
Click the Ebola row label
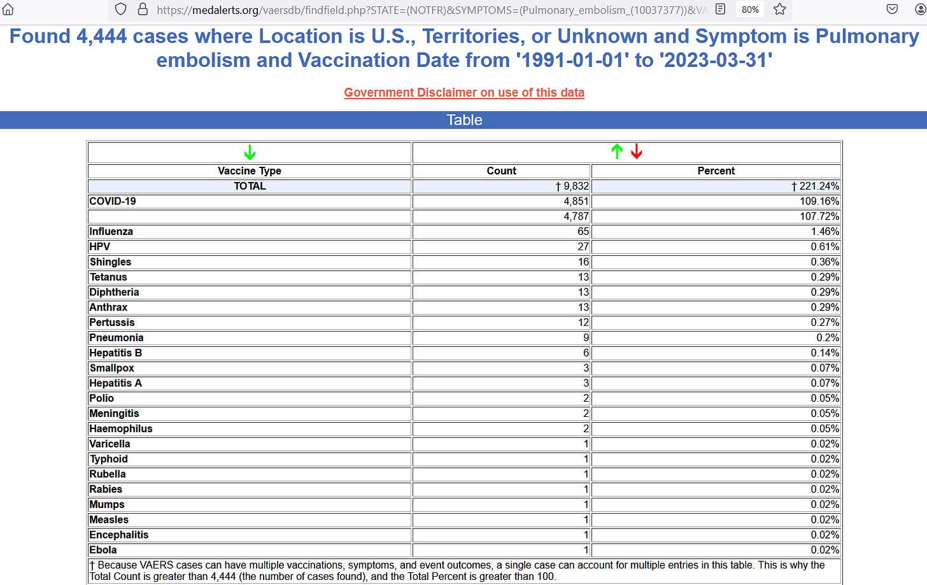(x=103, y=550)
